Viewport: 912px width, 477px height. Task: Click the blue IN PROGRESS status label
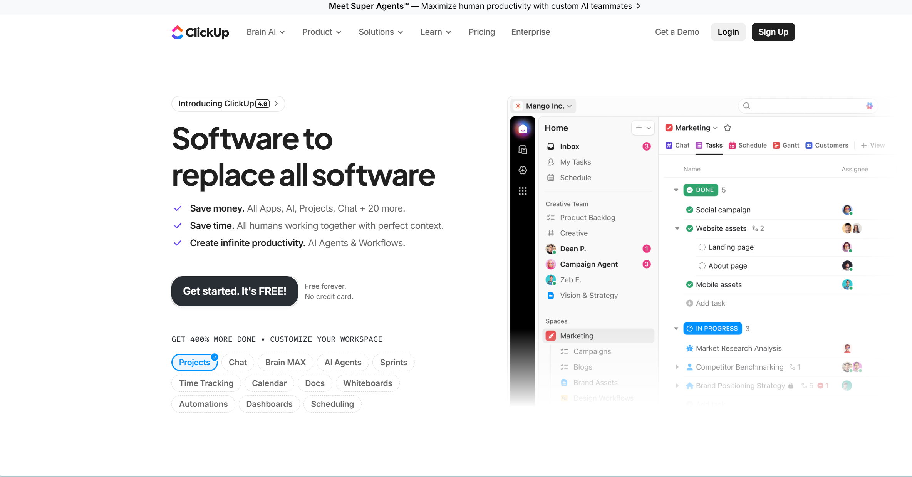[712, 329]
